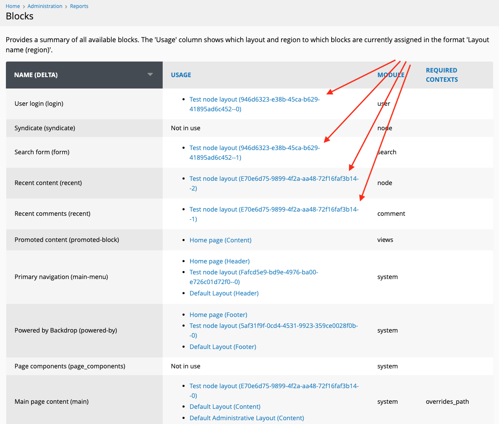Sort by Required Contexts column
The image size is (499, 424).
coord(442,75)
